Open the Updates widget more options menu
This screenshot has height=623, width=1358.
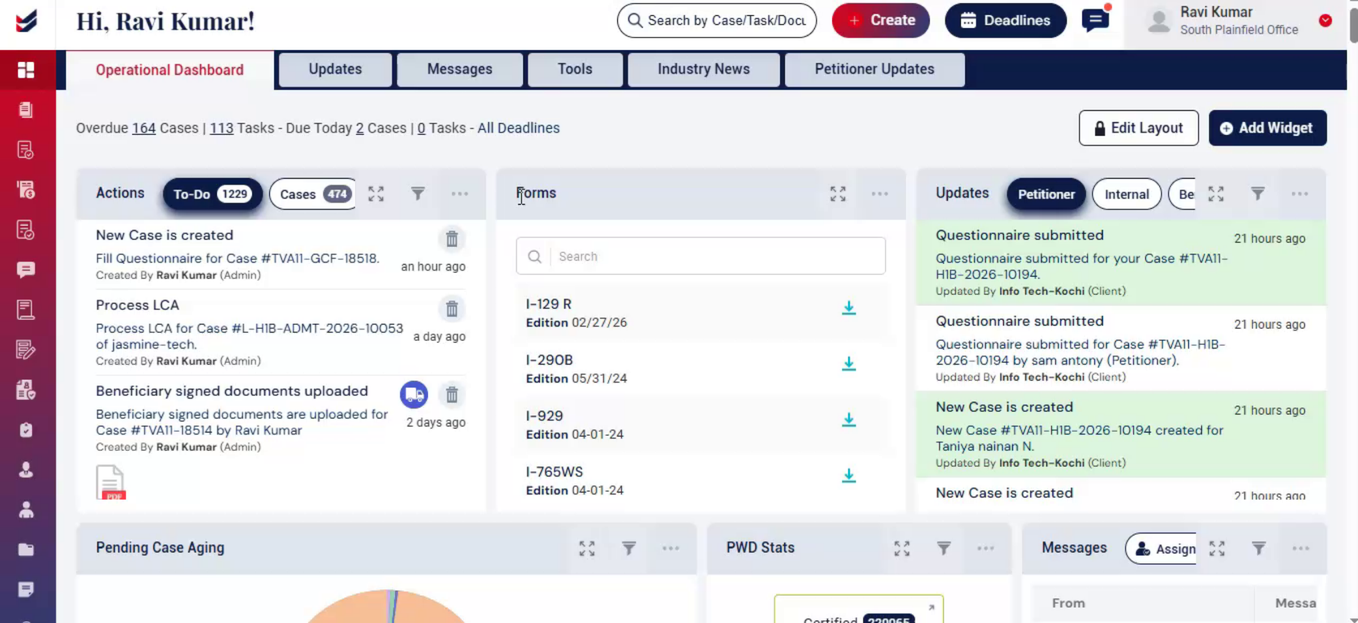tap(1300, 194)
